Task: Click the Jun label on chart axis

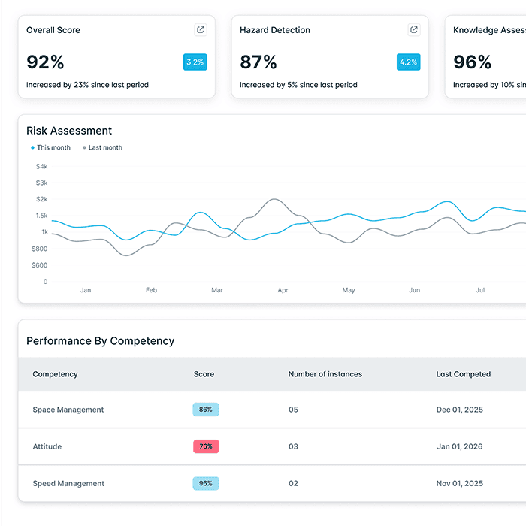Action: [415, 290]
